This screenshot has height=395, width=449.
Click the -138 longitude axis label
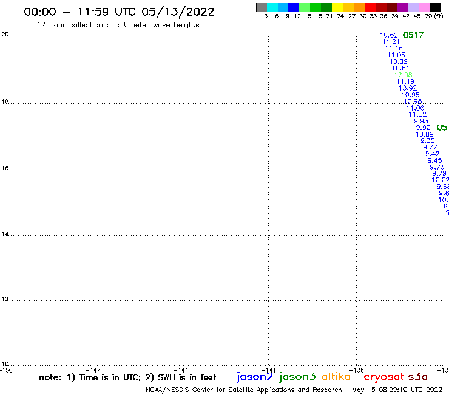pyautogui.click(x=357, y=370)
